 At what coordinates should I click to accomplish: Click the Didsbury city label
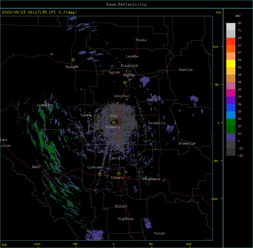[113, 127]
